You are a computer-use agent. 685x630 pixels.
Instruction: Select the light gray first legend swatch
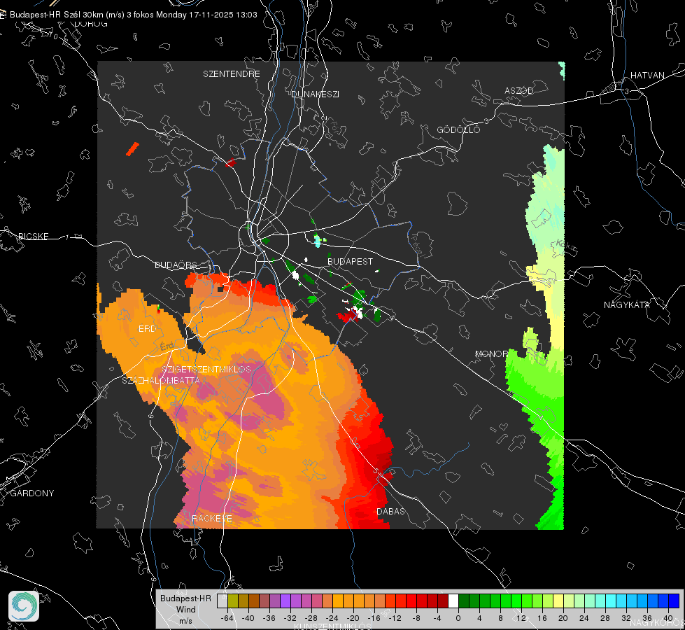[x=223, y=601]
